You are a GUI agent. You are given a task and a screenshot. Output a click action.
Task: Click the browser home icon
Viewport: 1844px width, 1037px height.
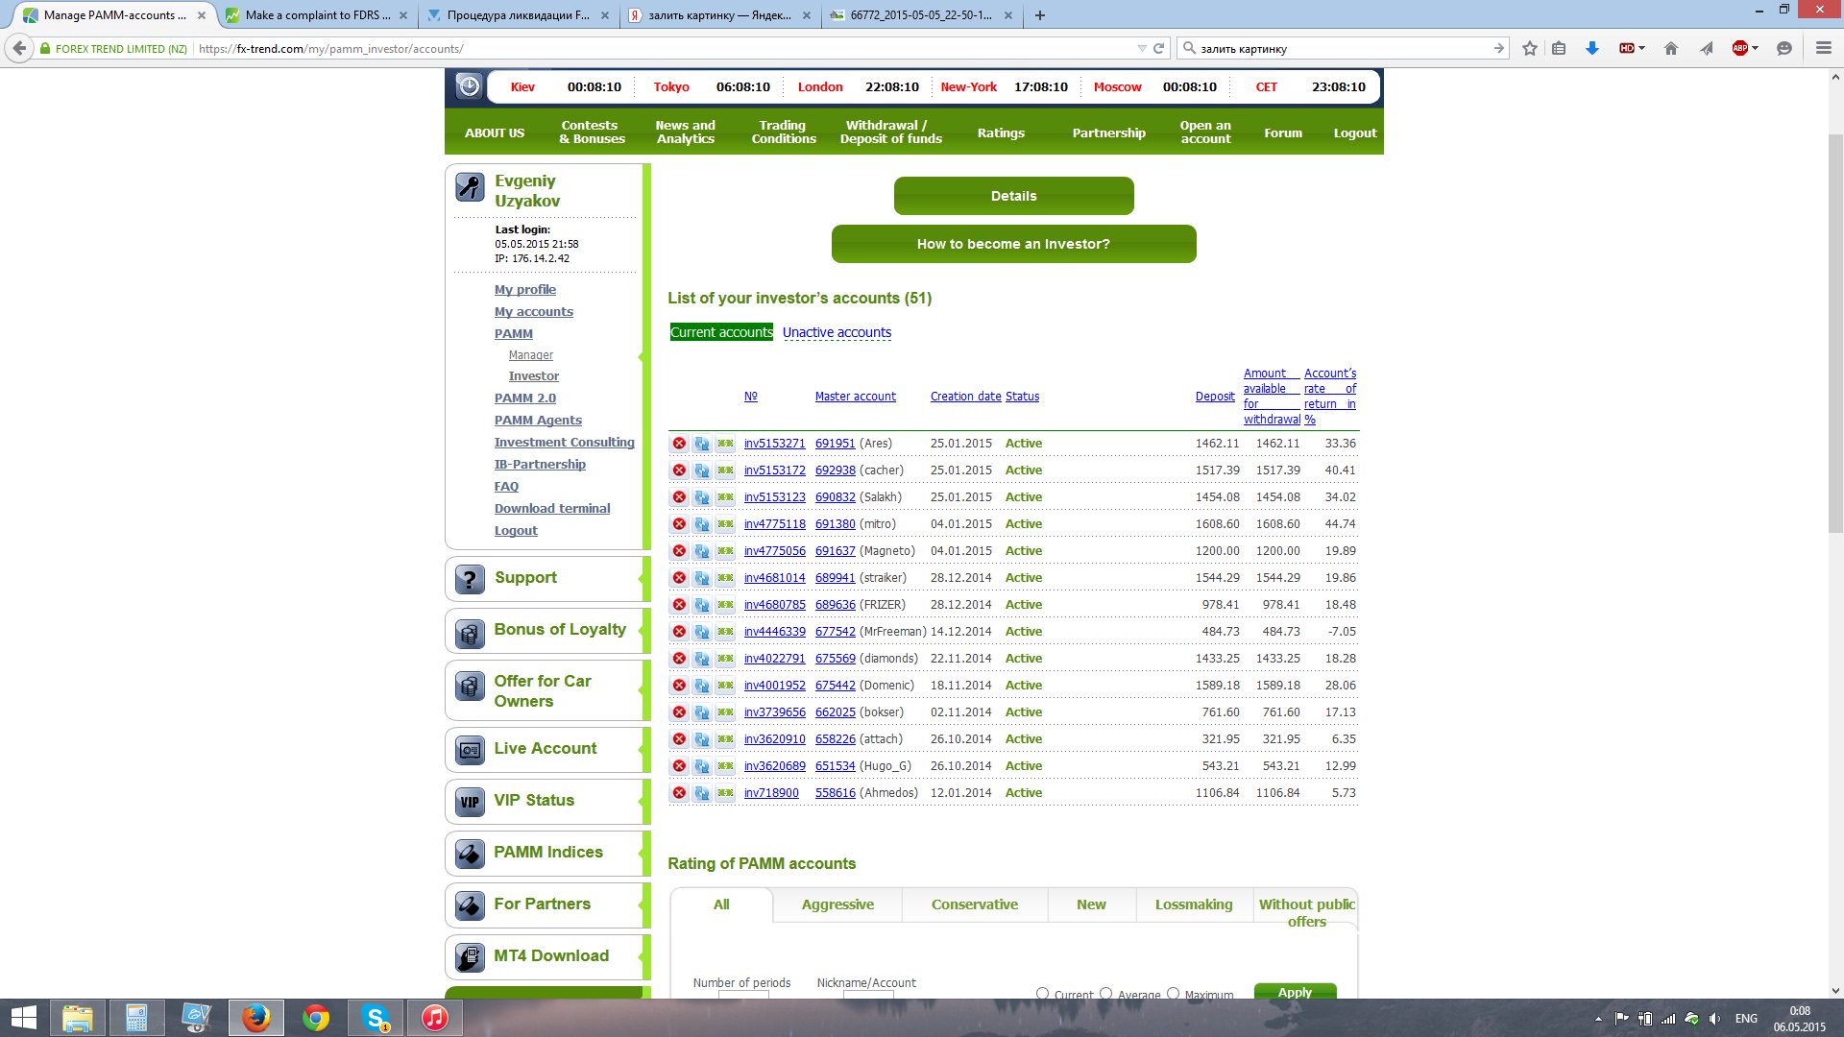1671,48
